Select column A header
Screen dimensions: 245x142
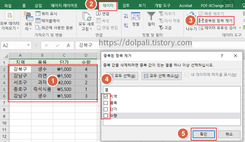(20, 56)
